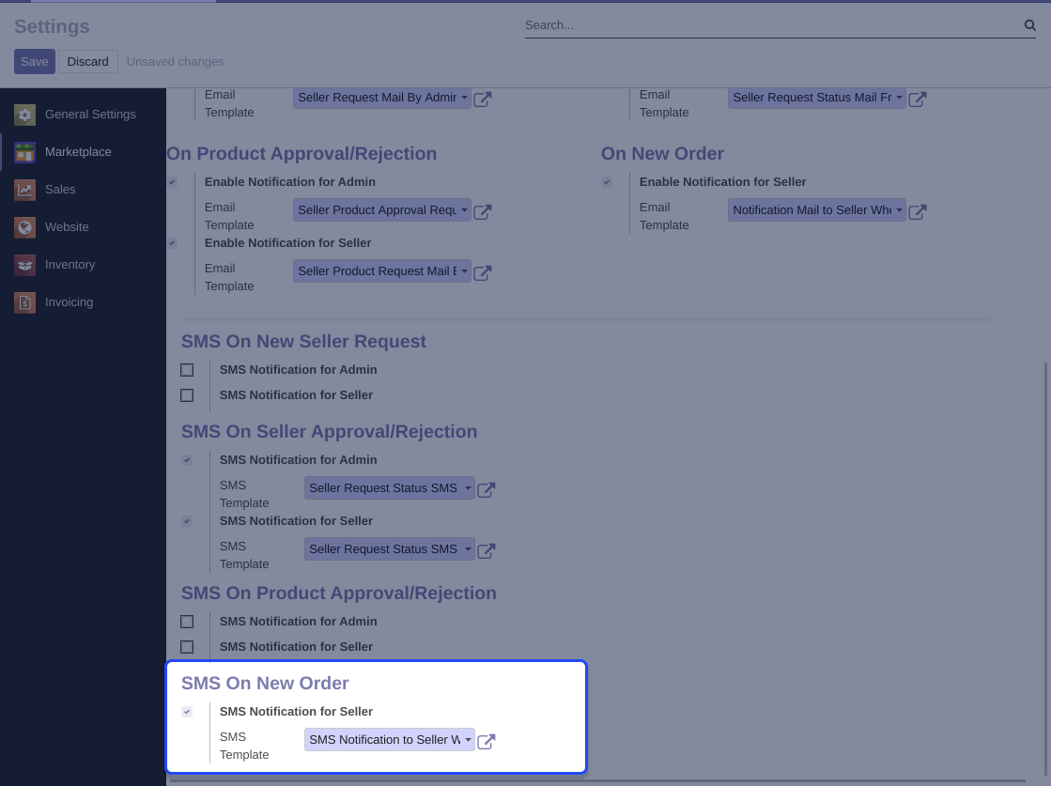This screenshot has height=786, width=1051.
Task: Click the Save button
Action: pos(35,62)
